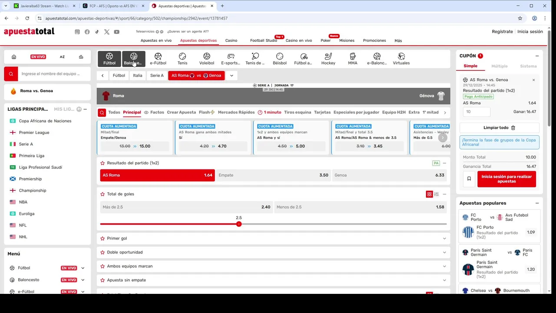Open the Instagram social icon

(x=77, y=32)
